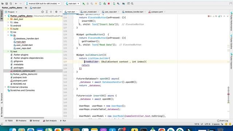Viewport: 233px width, 131px height.
Task: Select user_repo.dart in project tree
Action: tap(23, 48)
